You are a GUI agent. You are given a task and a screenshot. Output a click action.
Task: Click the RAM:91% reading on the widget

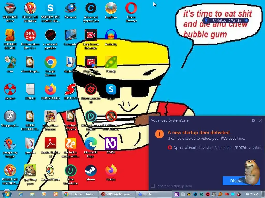tap(219, 21)
